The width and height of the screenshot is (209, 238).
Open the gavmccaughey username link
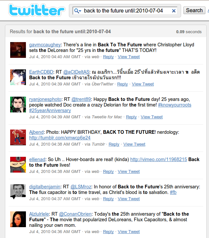click(x=45, y=45)
